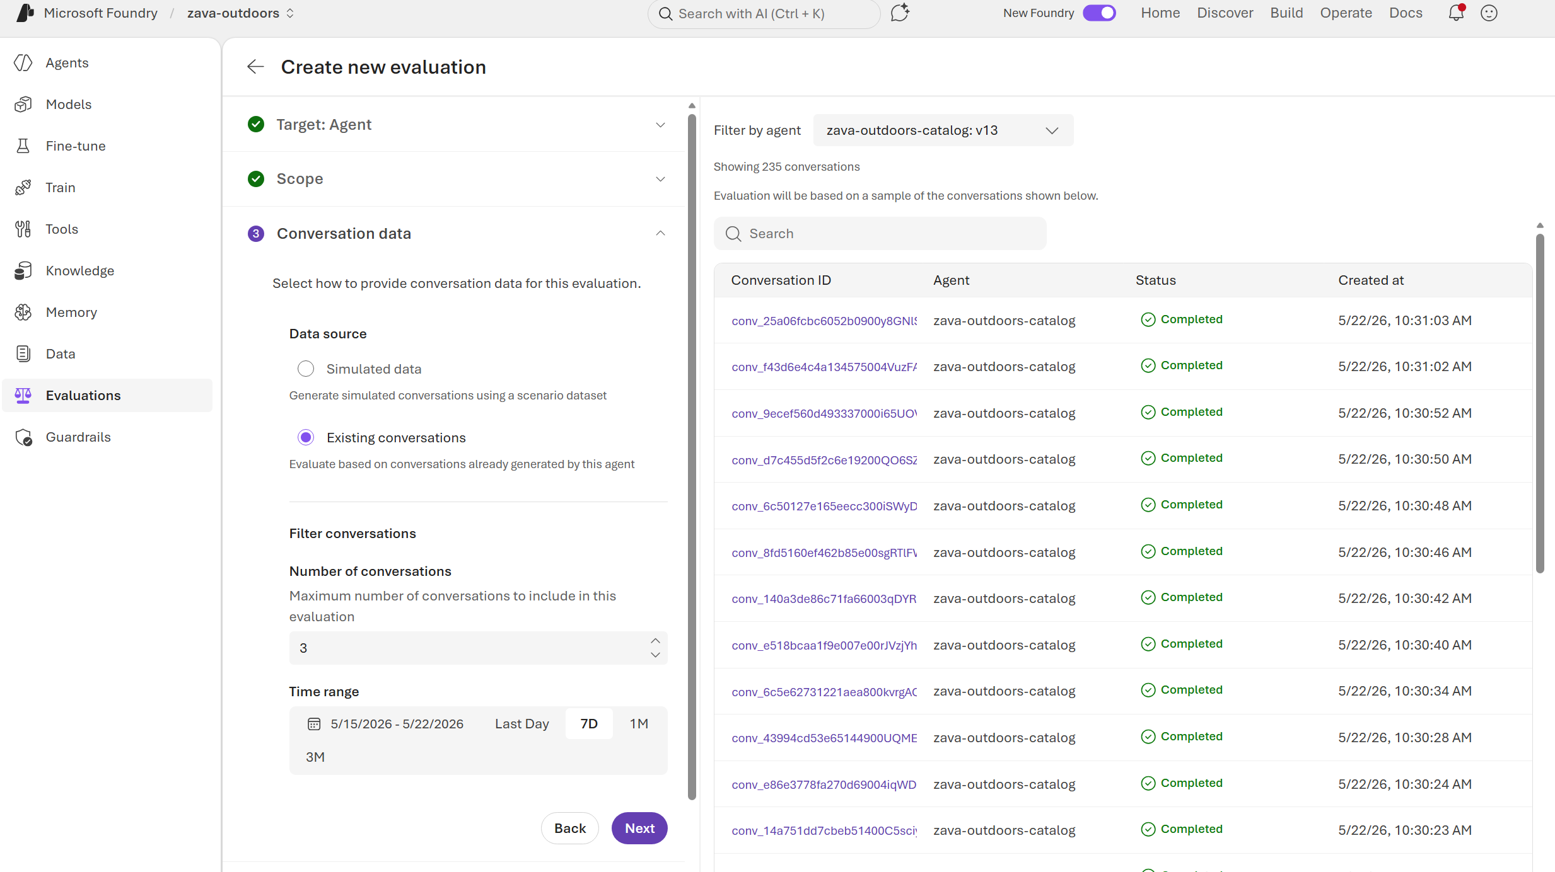
Task: Open the Fine-tune flask icon
Action: coord(23,146)
